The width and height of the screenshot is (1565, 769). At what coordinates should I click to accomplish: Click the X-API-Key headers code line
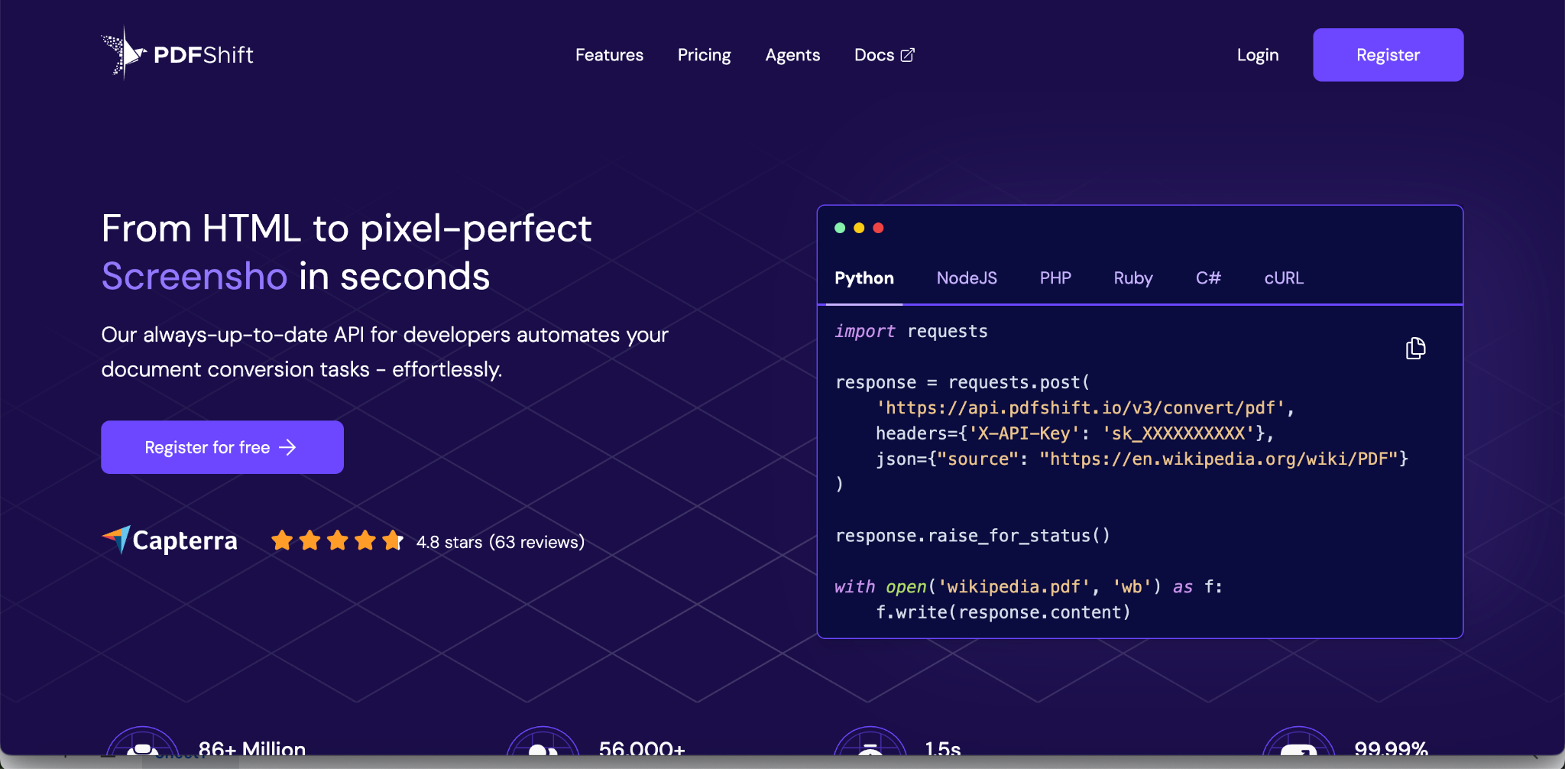1074,433
